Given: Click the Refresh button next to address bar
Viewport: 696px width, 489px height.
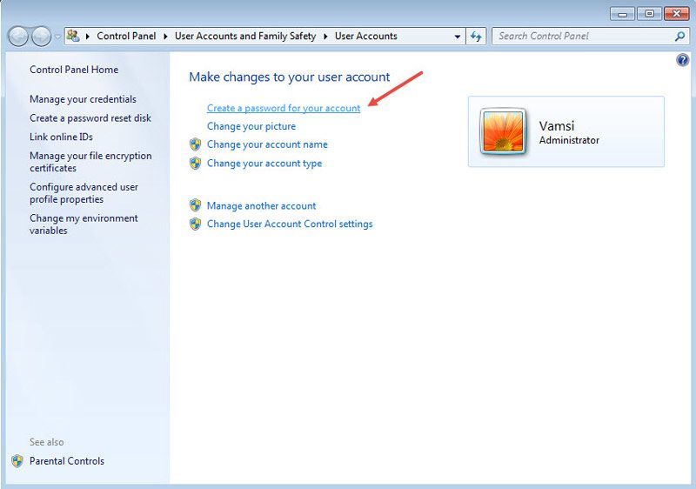Looking at the screenshot, I should [x=476, y=37].
